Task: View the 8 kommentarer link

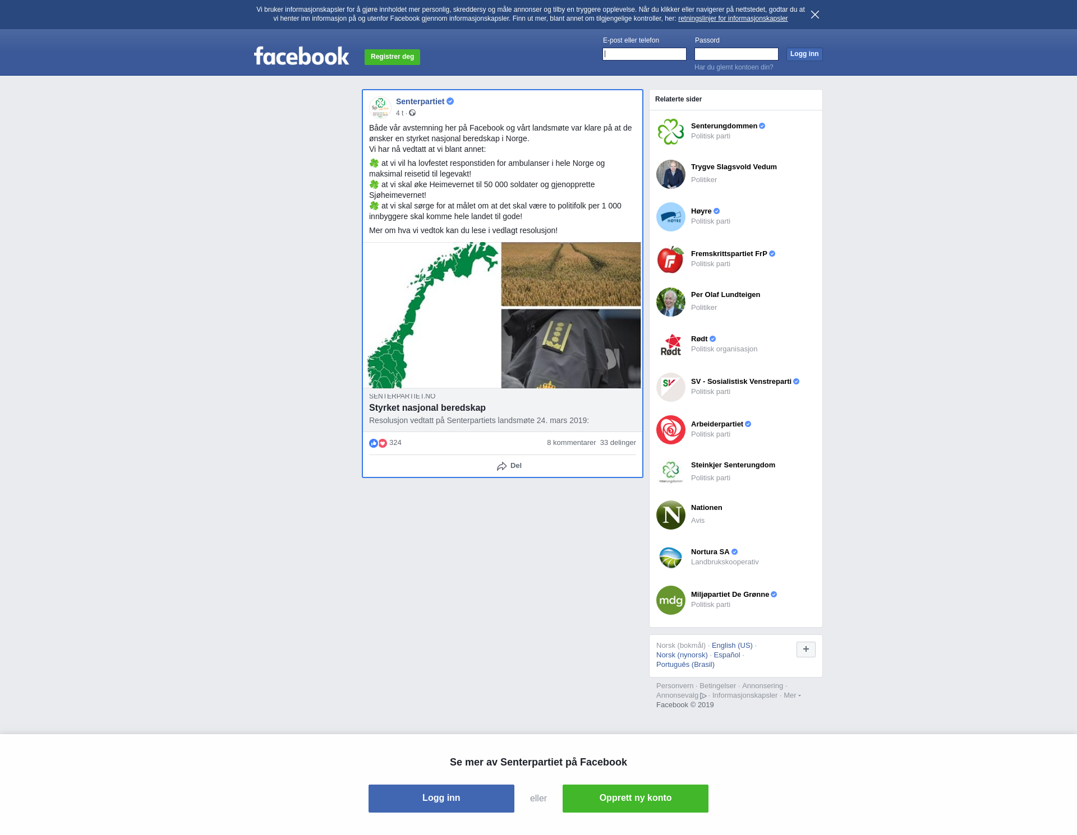Action: [x=571, y=443]
